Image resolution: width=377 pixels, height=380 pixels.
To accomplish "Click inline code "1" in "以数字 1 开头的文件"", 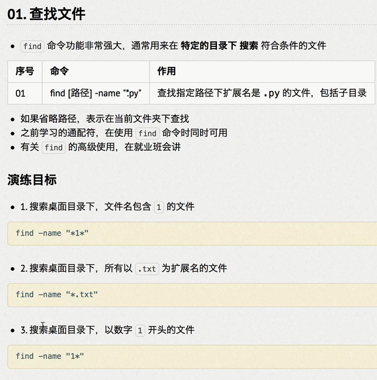I will (140, 331).
